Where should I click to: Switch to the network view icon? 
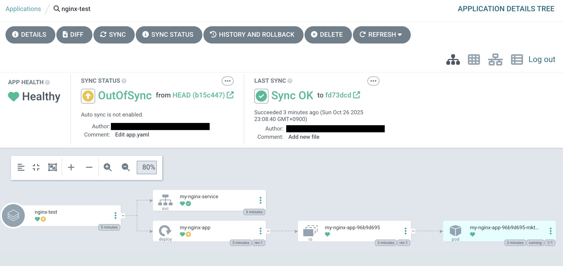click(x=495, y=59)
